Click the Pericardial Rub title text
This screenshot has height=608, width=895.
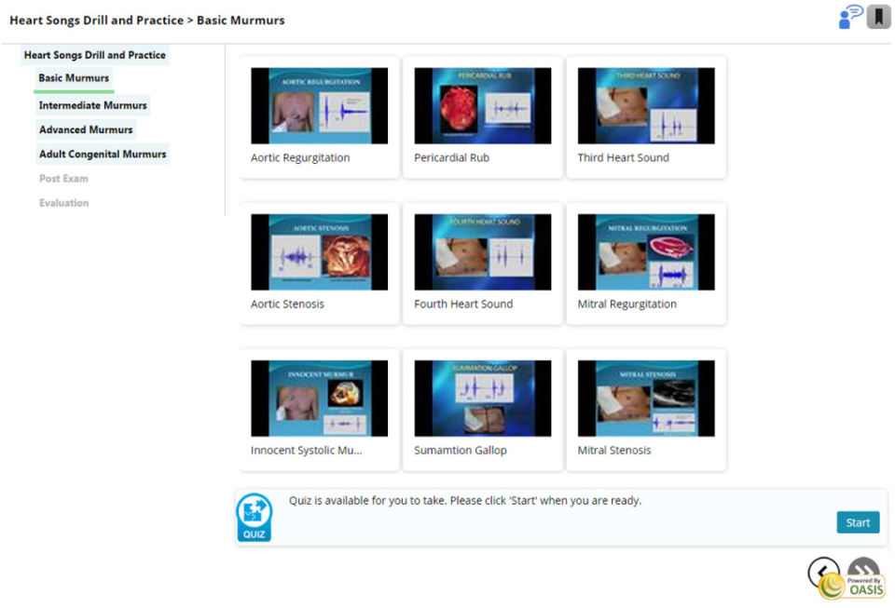451,158
